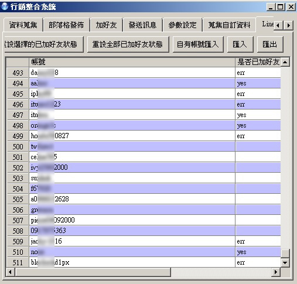Open the 資料蒐集 tab
The width and height of the screenshot is (297, 284).
click(23, 25)
